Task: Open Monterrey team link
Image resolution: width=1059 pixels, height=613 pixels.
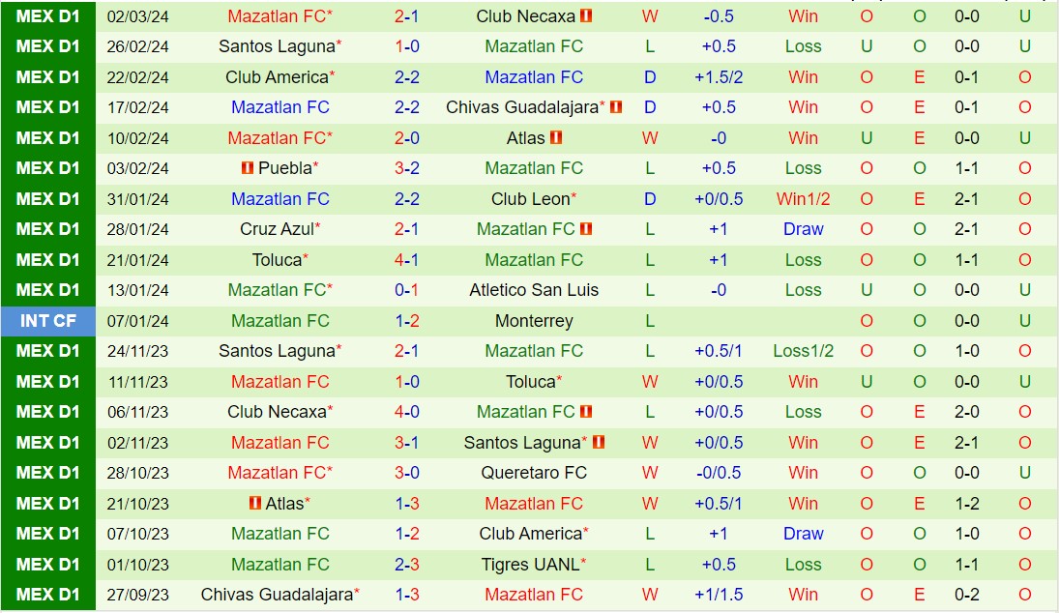Action: 534,321
